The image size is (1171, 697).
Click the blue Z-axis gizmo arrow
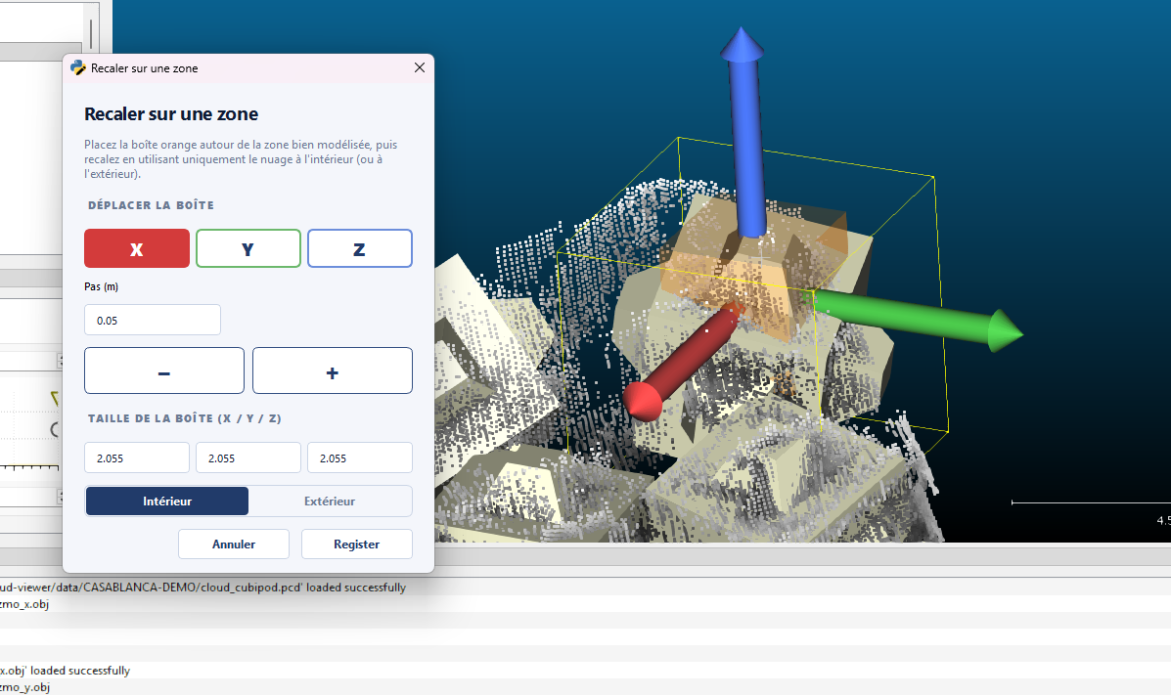(x=745, y=133)
